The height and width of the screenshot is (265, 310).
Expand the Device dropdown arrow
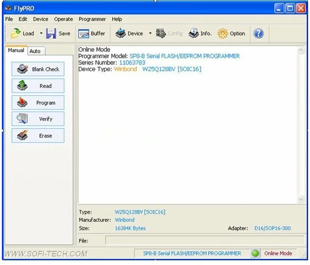(x=150, y=33)
